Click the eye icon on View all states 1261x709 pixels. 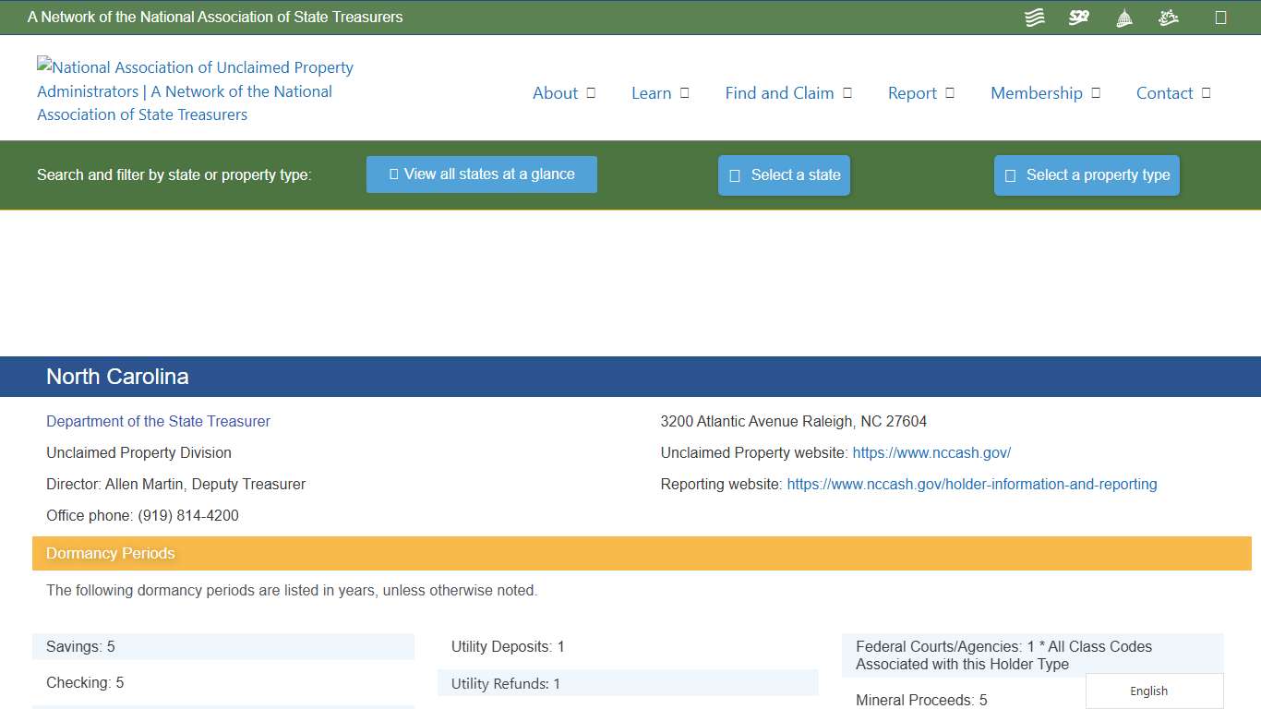click(392, 174)
